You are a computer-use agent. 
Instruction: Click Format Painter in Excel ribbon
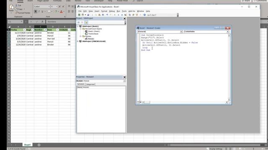coord(23,13)
